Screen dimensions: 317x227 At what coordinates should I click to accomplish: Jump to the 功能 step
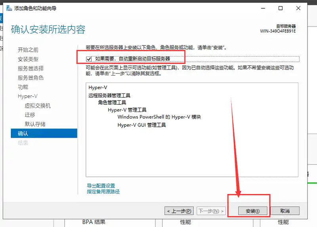[x=23, y=87]
